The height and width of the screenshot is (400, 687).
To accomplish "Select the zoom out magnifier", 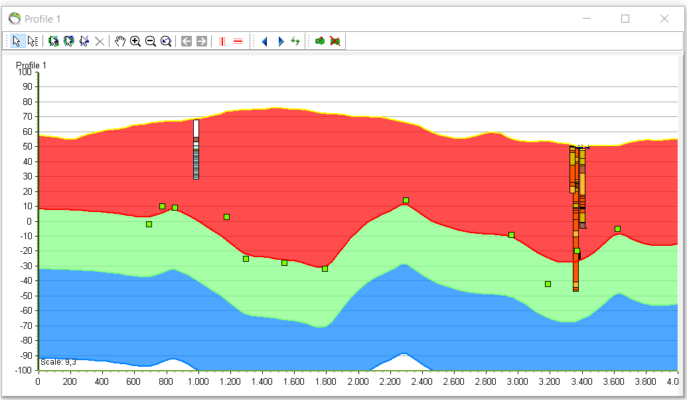I will [151, 41].
